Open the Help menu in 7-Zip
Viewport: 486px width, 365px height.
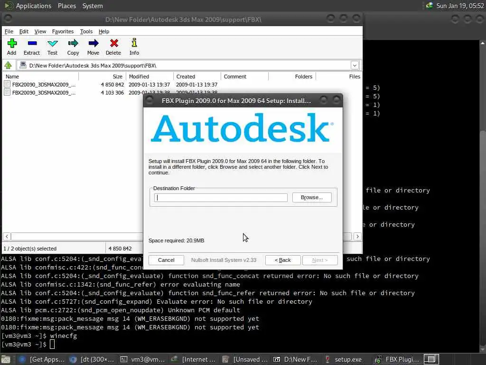coord(104,31)
